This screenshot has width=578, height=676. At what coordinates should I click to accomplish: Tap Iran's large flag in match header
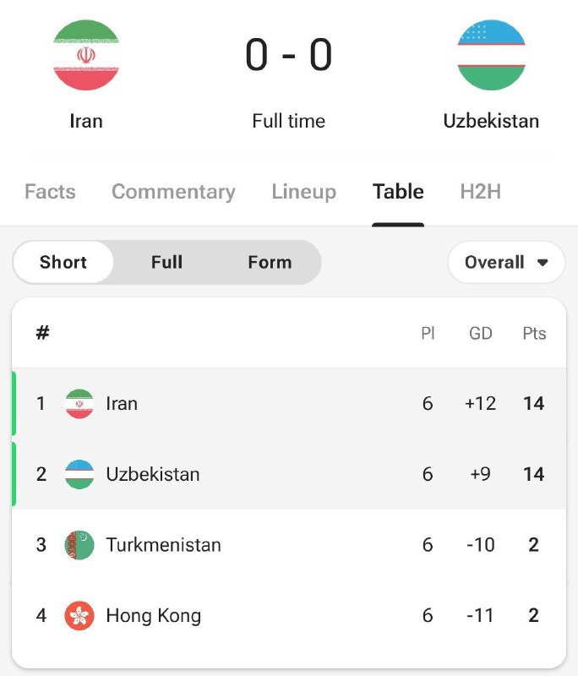[86, 55]
